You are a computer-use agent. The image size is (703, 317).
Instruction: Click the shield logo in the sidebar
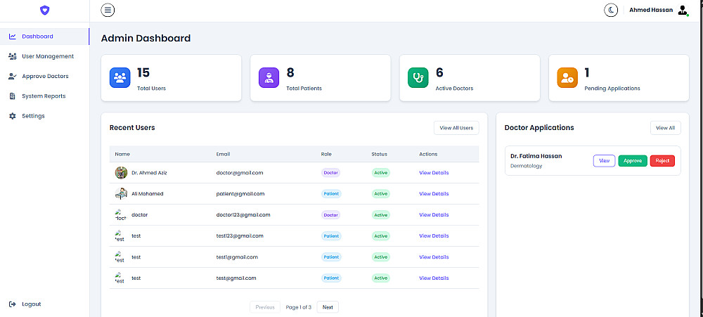coord(44,10)
